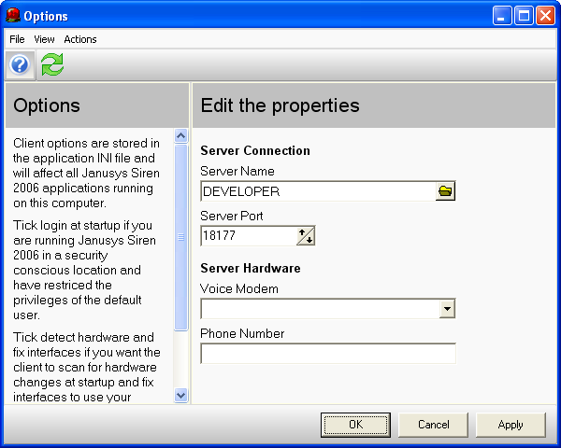This screenshot has height=448, width=561.
Task: Click into the Server Port number field
Action: point(249,236)
